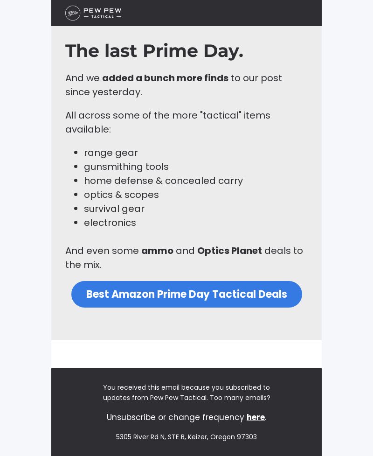Click the 'deals to the mix' sentence
Image resolution: width=373 pixels, height=456 pixels.
[x=184, y=258]
